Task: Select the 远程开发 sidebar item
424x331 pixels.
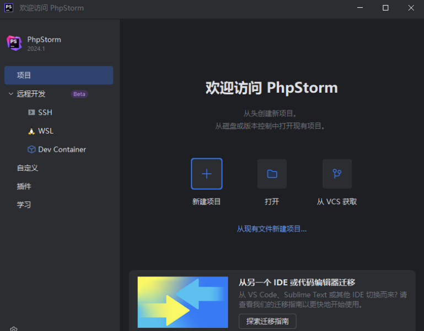Action: [x=31, y=94]
